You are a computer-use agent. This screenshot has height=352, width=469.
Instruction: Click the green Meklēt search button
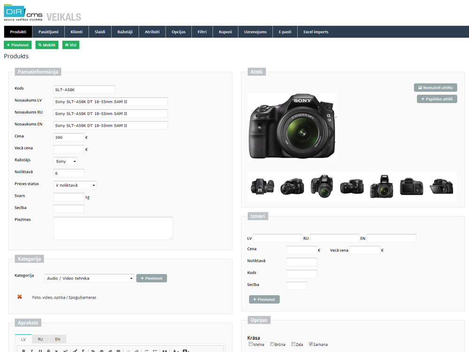tap(47, 45)
